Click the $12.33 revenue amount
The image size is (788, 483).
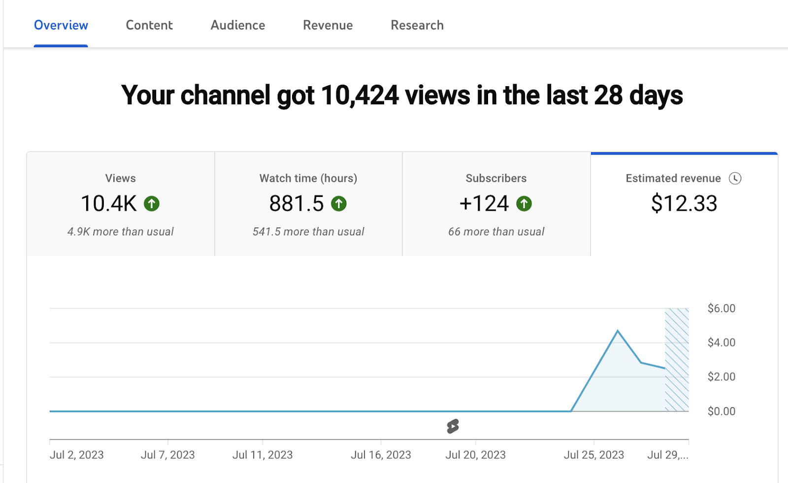[x=684, y=203]
